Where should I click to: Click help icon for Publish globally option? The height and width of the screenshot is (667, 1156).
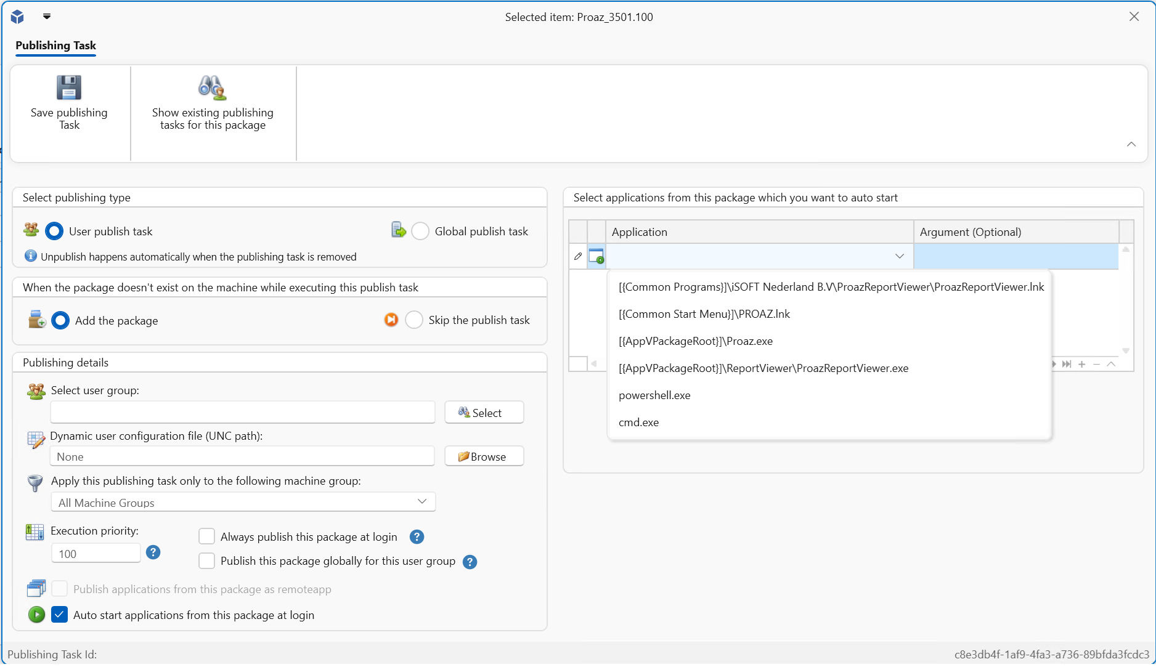pos(470,562)
